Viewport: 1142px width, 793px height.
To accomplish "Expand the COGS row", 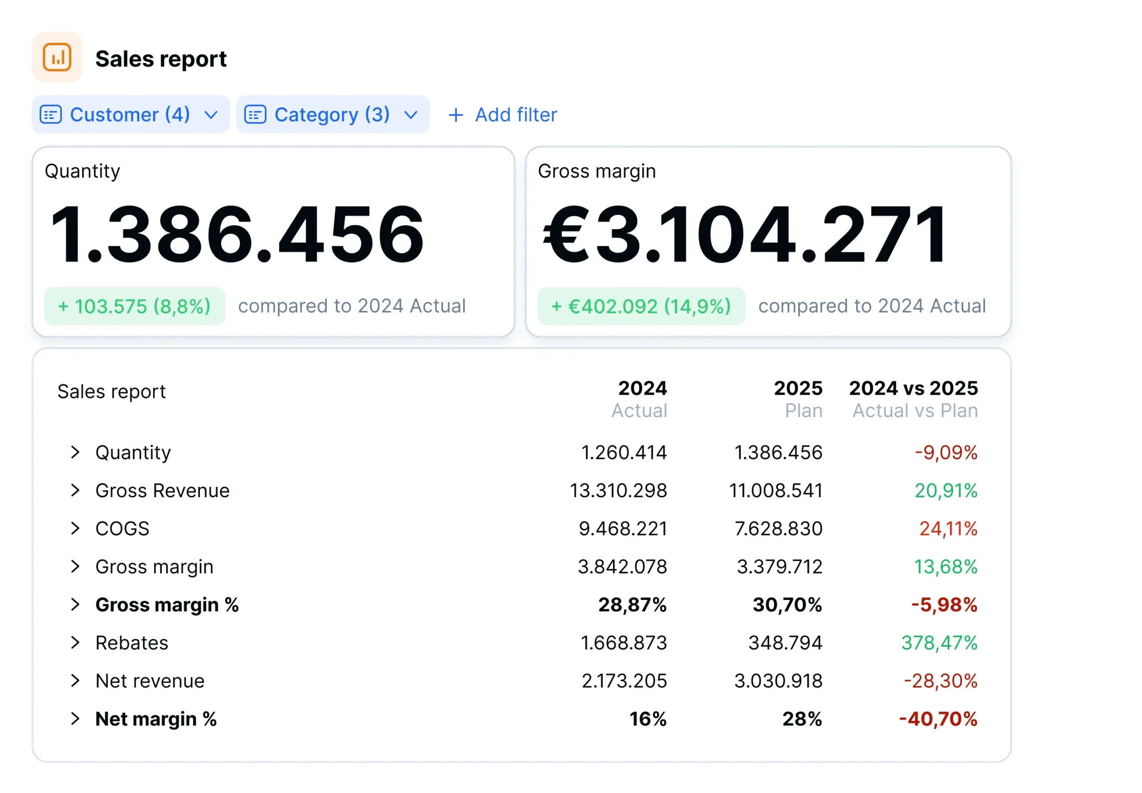I will [x=75, y=528].
